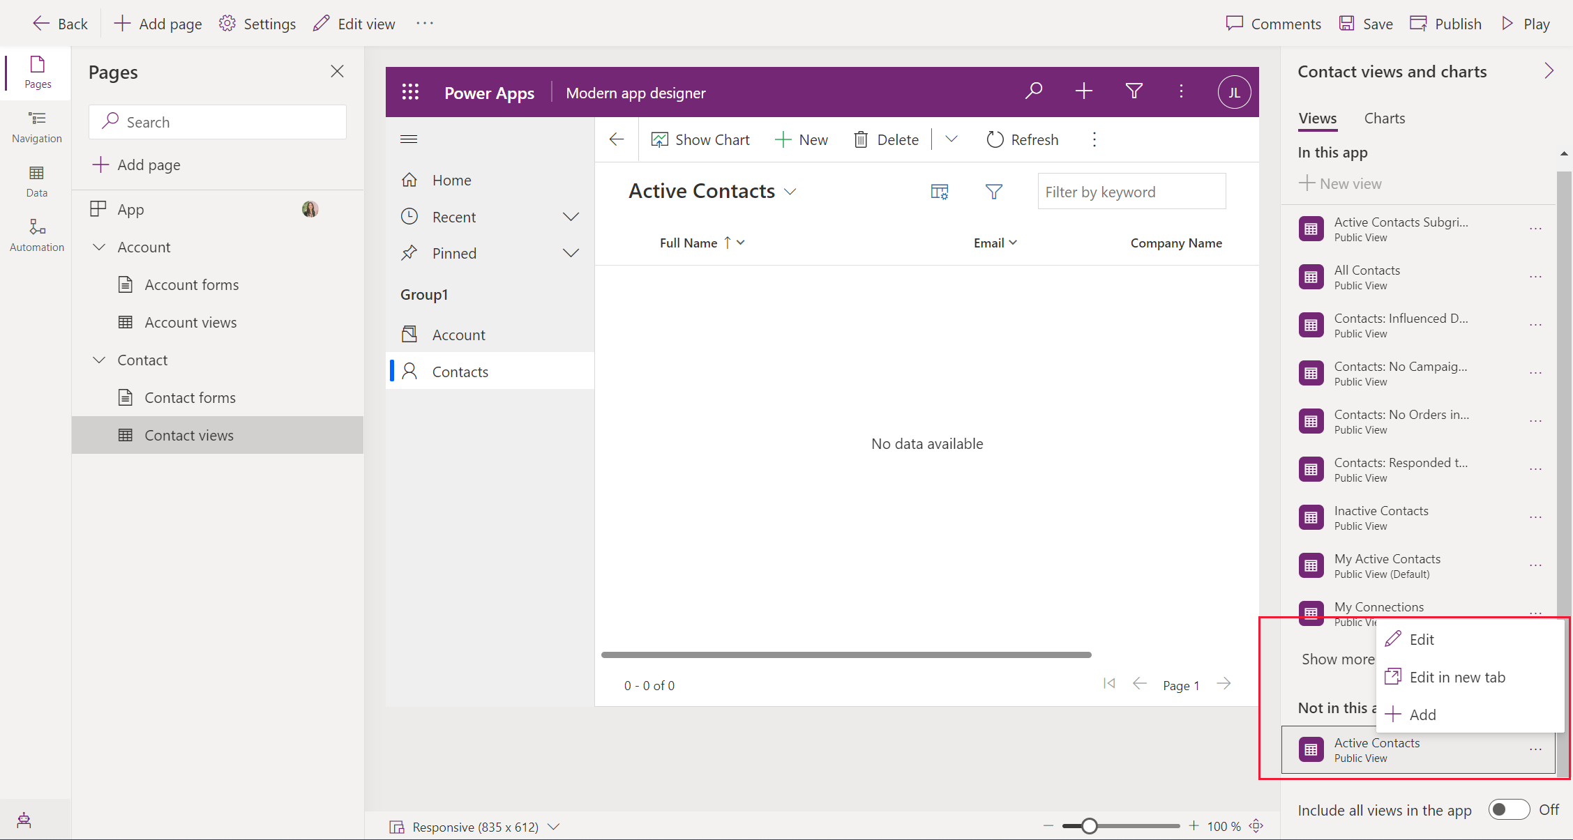
Task: Click Add in the My Connections context menu
Action: click(x=1421, y=713)
